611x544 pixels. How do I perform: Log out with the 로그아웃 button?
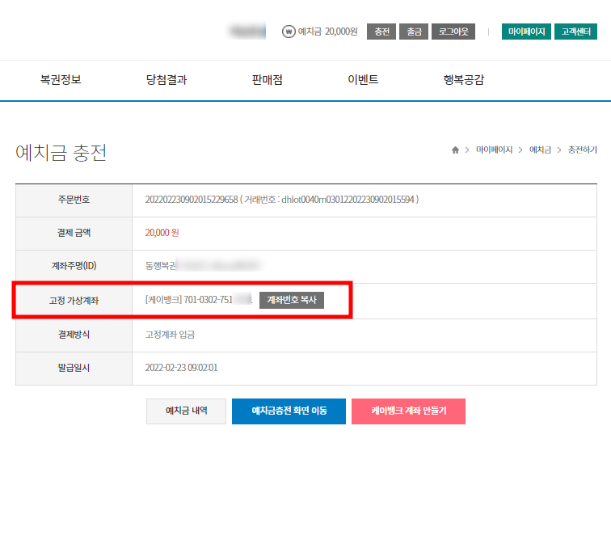[453, 32]
